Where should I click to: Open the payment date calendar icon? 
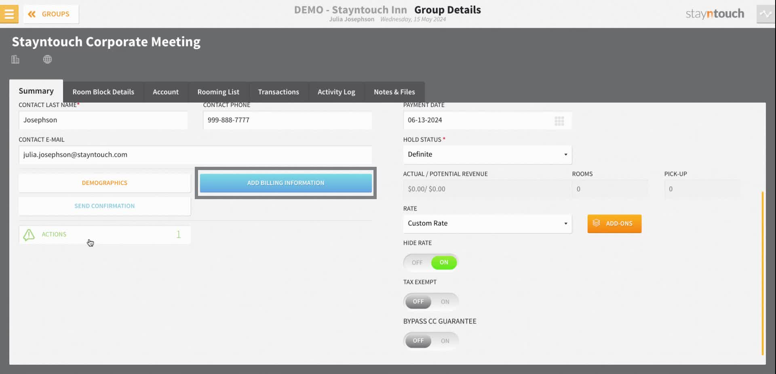tap(559, 121)
